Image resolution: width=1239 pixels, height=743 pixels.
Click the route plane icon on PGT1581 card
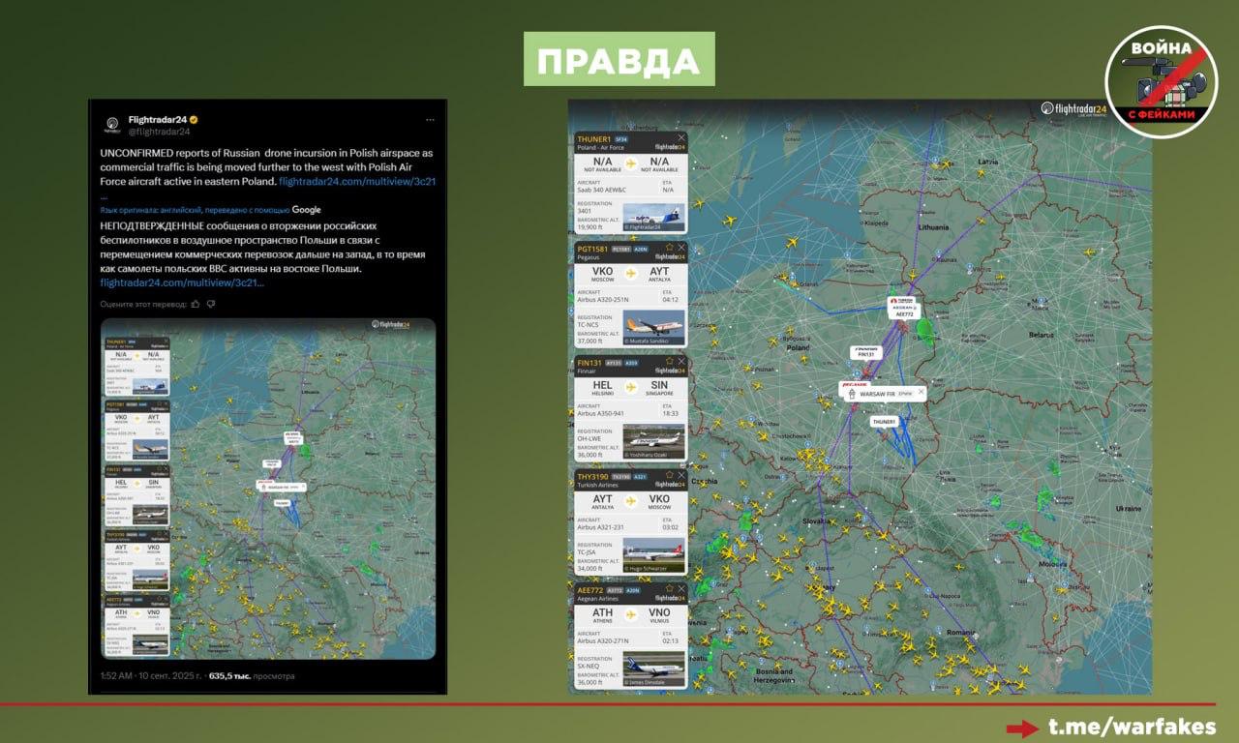coord(631,273)
